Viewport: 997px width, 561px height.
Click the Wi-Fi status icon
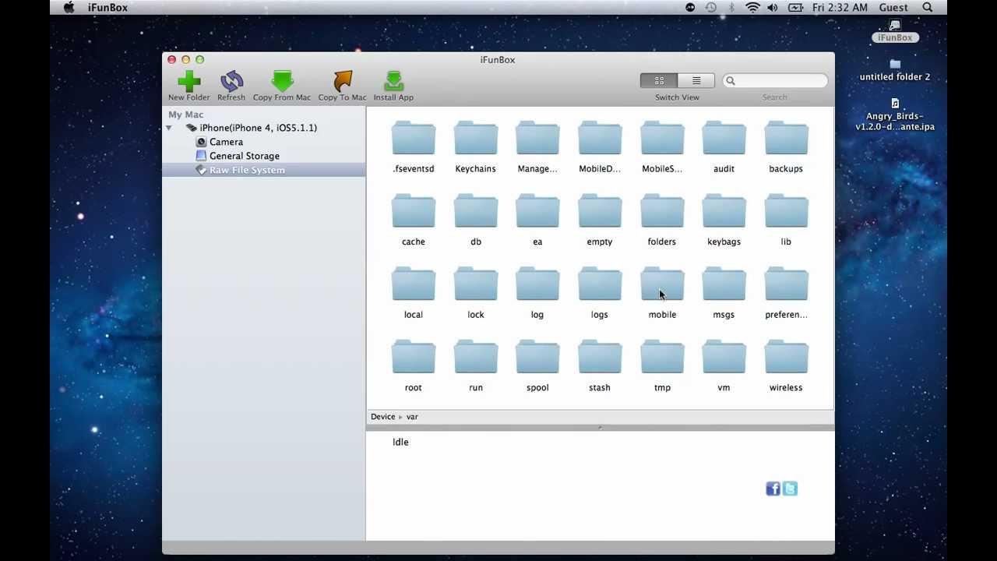click(x=752, y=7)
